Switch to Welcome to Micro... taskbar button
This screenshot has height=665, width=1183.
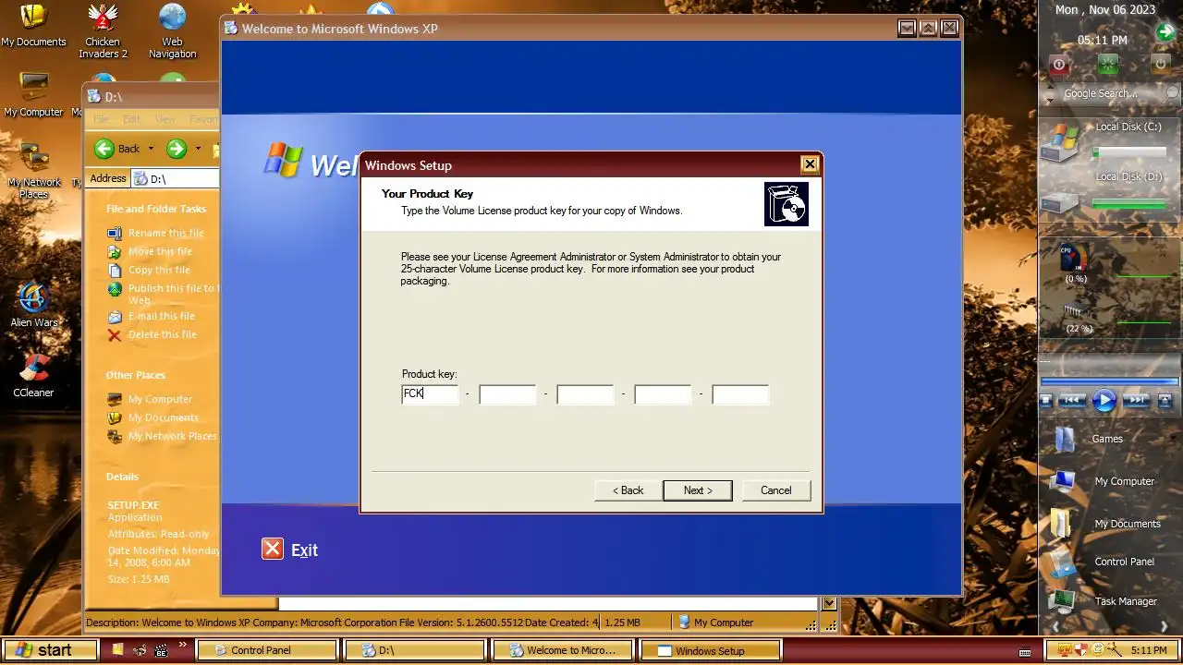(x=563, y=650)
